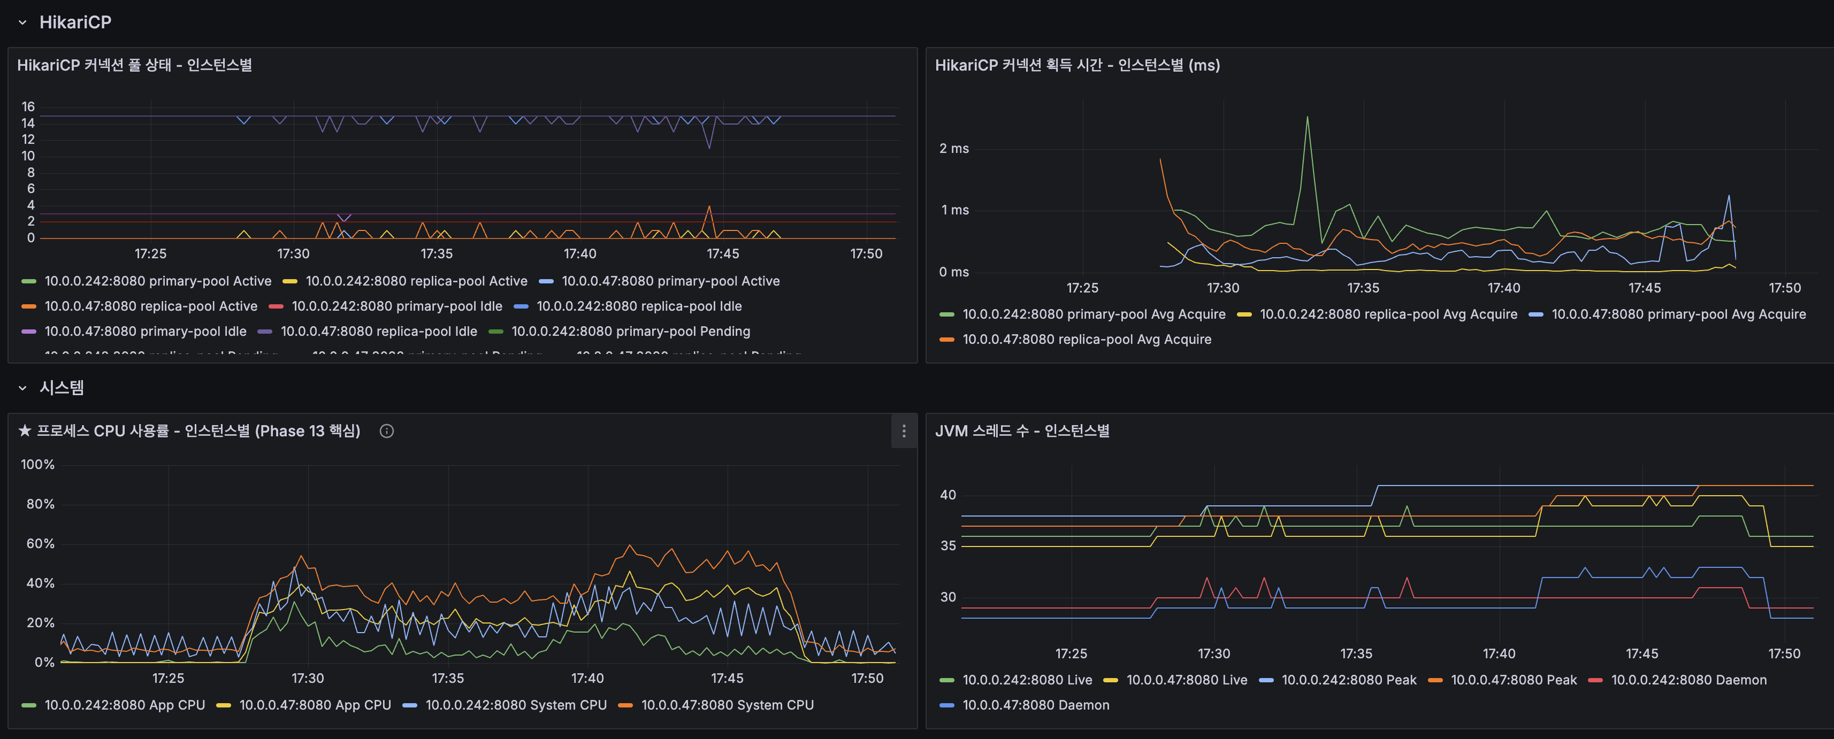Open HikariCP 커넥션 풀 상태 panel title
The height and width of the screenshot is (739, 1834).
135,65
